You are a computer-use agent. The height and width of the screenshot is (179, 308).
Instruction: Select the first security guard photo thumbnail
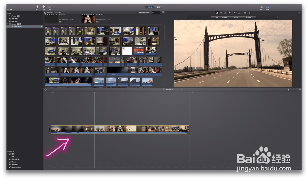(x=48, y=31)
